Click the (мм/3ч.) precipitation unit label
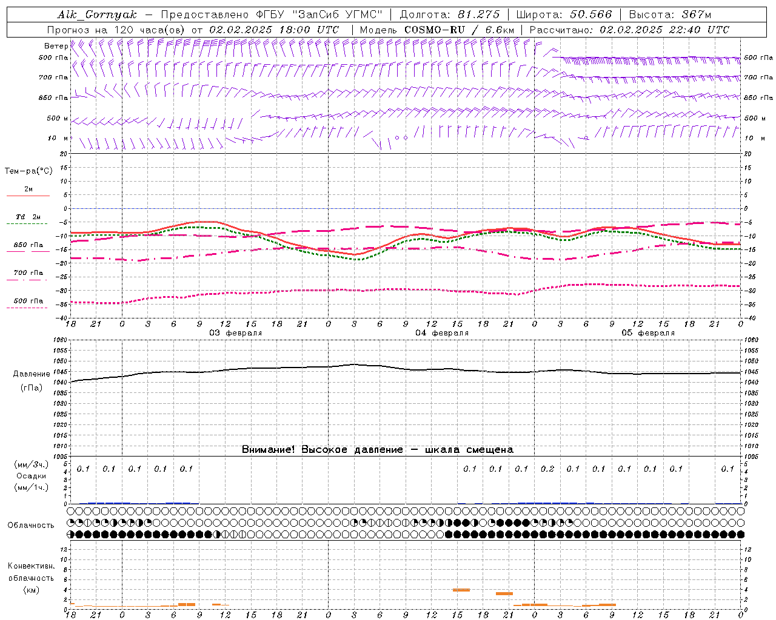This screenshot has height=620, width=776. 32,464
